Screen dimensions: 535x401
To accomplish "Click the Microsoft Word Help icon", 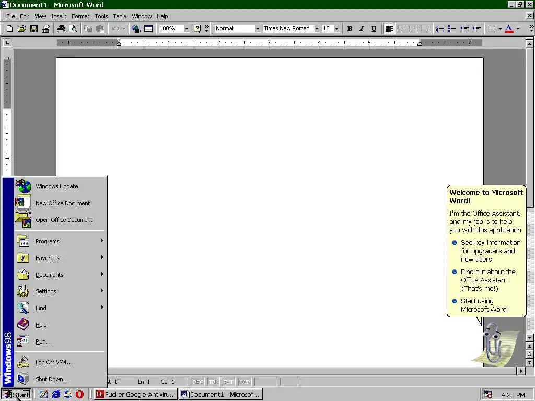I will coord(197,29).
